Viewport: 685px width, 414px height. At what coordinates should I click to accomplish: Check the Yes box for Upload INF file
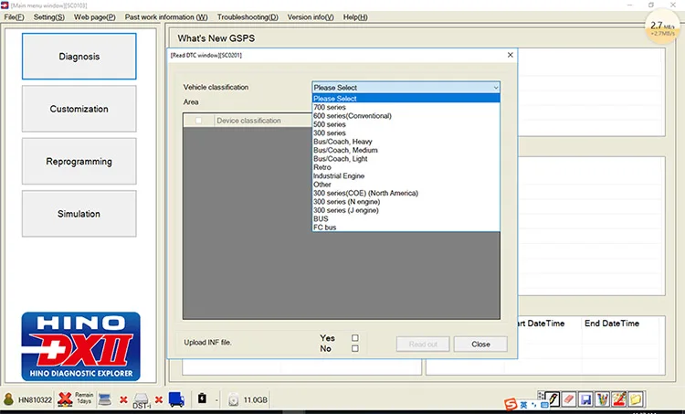355,338
